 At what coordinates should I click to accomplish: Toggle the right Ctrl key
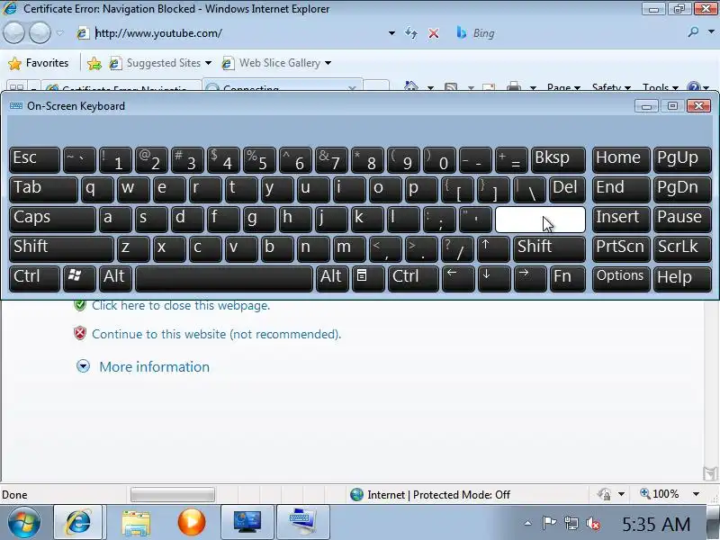click(x=413, y=278)
